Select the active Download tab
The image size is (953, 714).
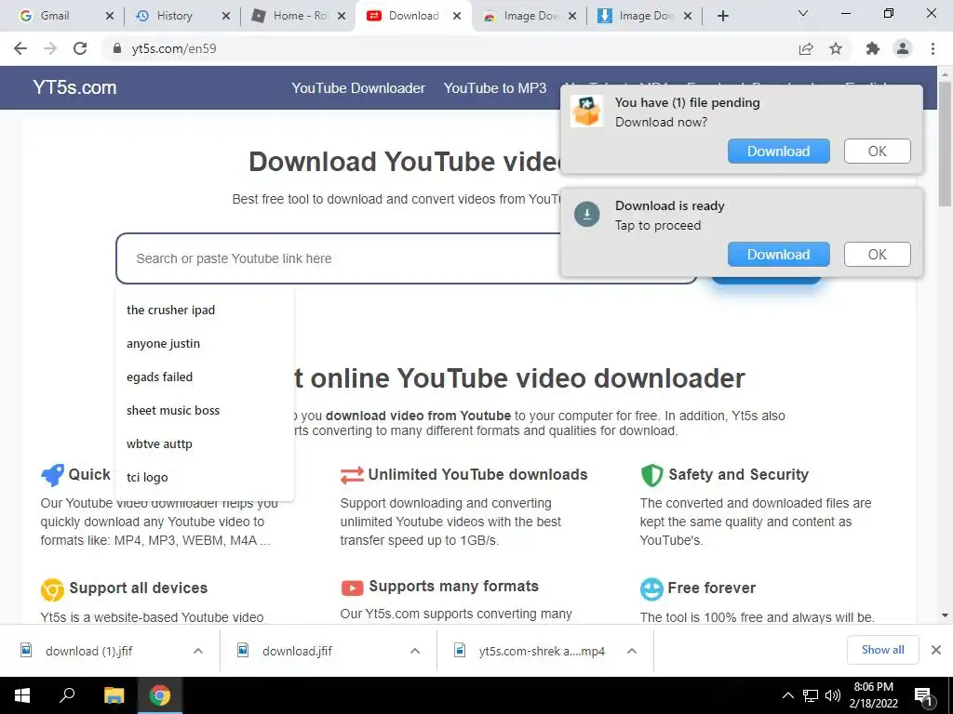[413, 16]
